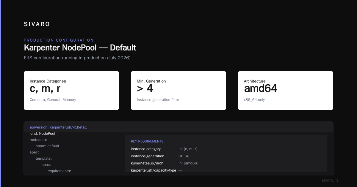Viewport: 357px width, 187px height.
Task: Click the name: default line
Action: 47,146
